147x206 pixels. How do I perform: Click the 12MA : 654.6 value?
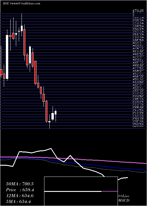(20, 196)
